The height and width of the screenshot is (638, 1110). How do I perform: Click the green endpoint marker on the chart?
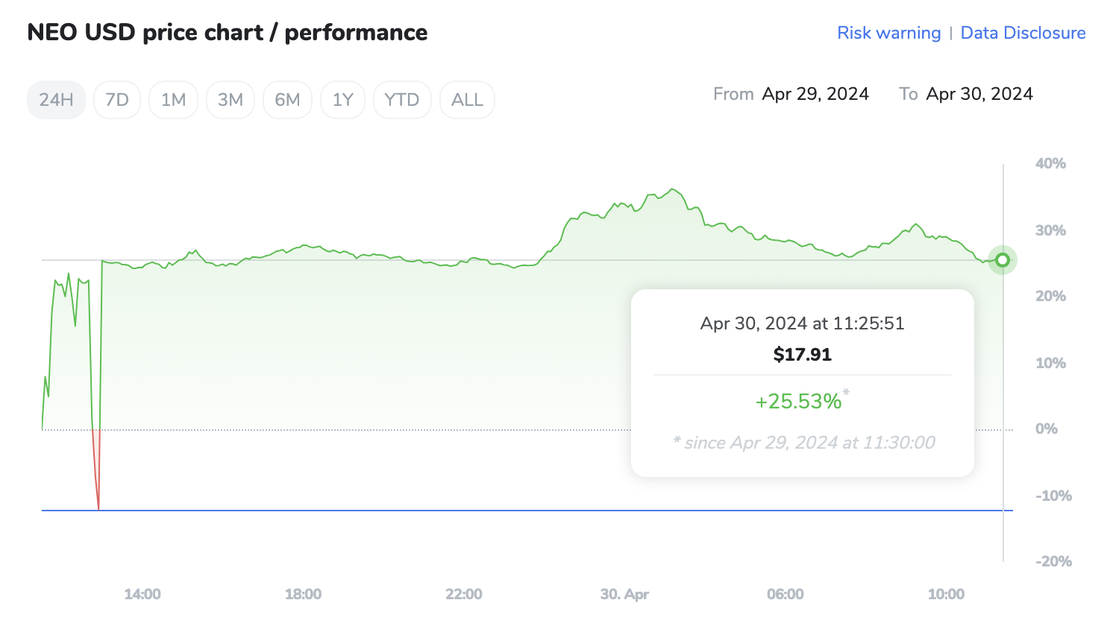(1002, 259)
